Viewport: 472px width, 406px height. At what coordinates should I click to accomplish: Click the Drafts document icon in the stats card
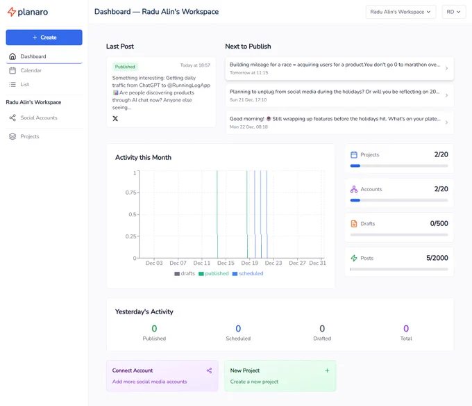coord(354,224)
